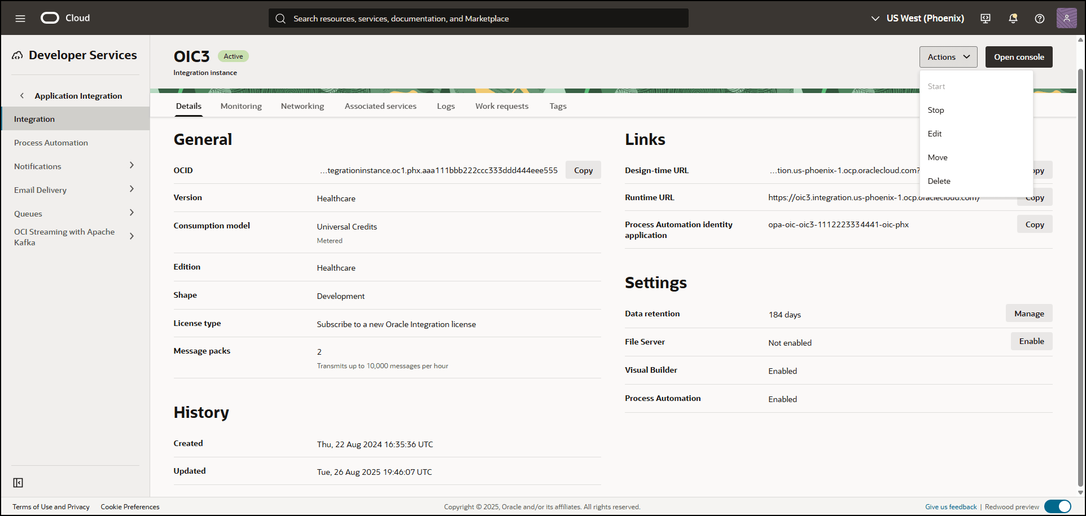Click the search magnifier icon
The width and height of the screenshot is (1086, 516).
tap(281, 18)
